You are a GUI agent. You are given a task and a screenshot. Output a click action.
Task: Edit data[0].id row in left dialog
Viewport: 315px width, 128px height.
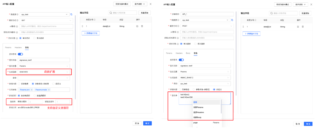[x=137, y=26]
